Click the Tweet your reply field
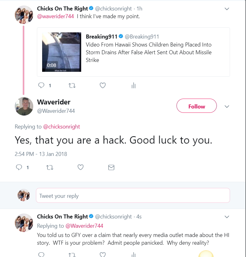 pyautogui.click(x=133, y=195)
